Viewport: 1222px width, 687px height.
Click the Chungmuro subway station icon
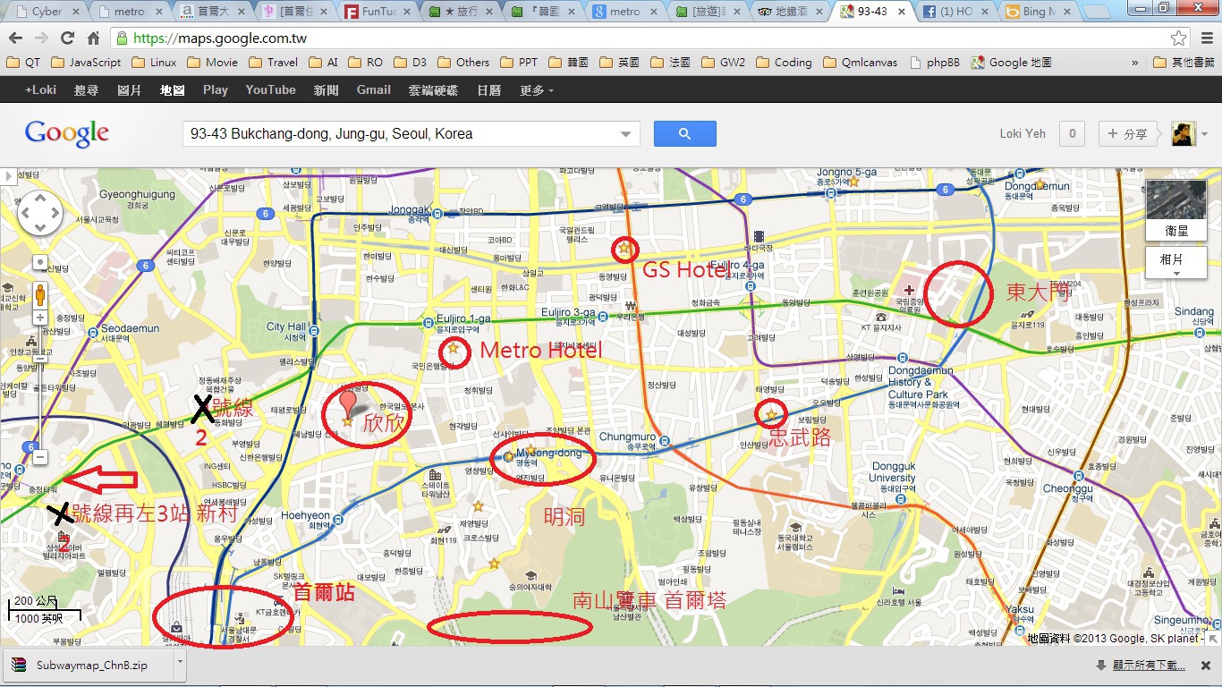click(665, 439)
